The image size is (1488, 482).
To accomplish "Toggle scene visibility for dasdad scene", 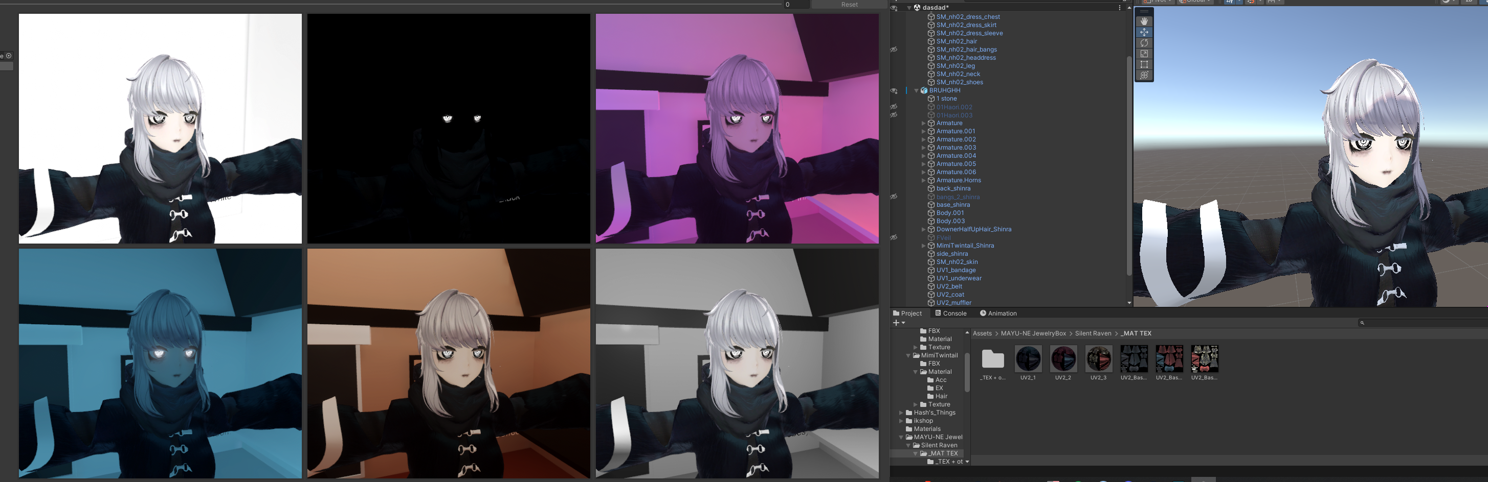I will pyautogui.click(x=894, y=8).
